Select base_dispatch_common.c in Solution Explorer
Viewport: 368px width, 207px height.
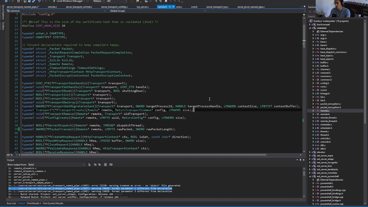click(333, 52)
